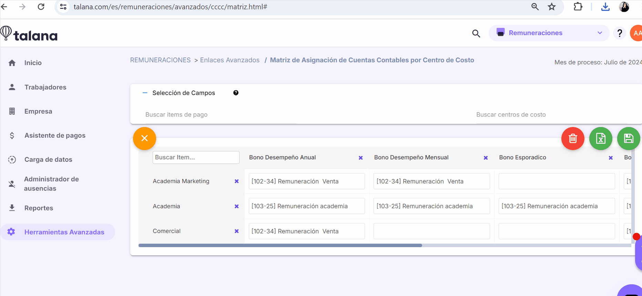Open Academia Bono Desempeño Anual account field
The height and width of the screenshot is (296, 642).
(x=307, y=206)
